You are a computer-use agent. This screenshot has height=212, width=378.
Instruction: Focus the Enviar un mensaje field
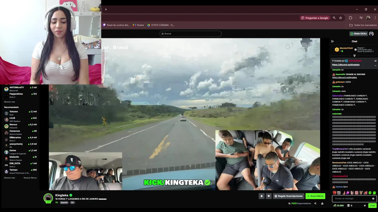pyautogui.click(x=354, y=199)
